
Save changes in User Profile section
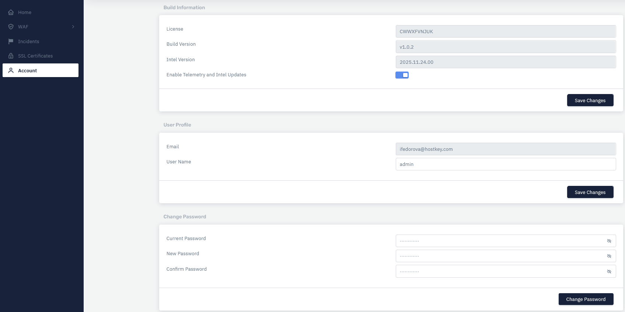pyautogui.click(x=590, y=192)
